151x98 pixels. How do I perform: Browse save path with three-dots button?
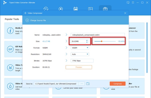[82, 84]
